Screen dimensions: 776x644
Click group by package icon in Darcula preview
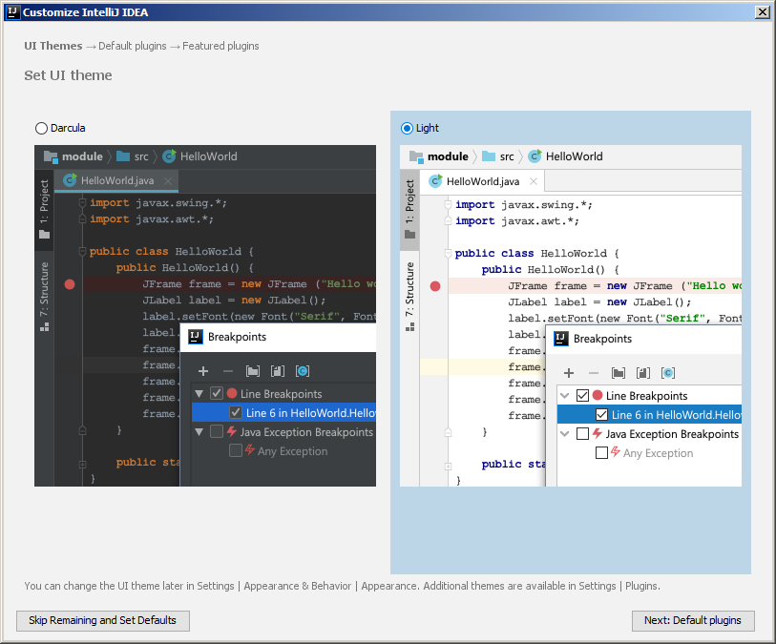point(253,371)
